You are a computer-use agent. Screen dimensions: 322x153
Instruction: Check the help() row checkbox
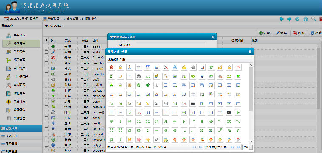coord(46,145)
